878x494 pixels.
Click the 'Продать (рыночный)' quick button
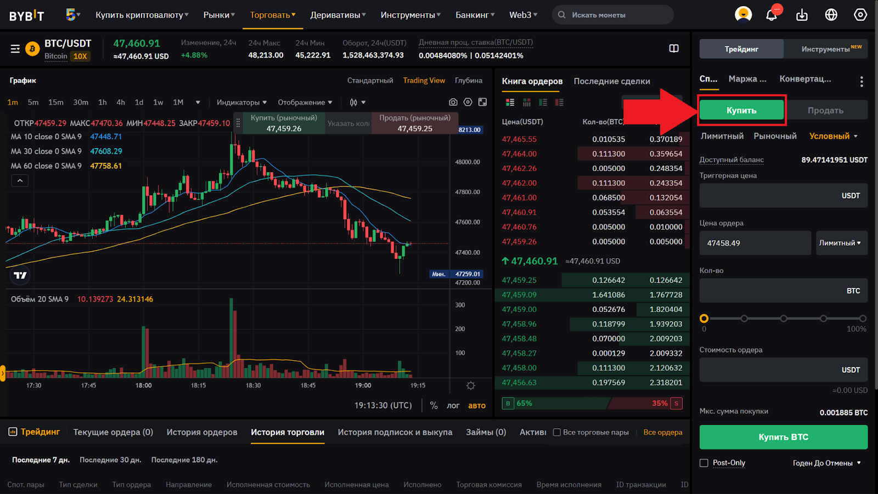click(415, 123)
